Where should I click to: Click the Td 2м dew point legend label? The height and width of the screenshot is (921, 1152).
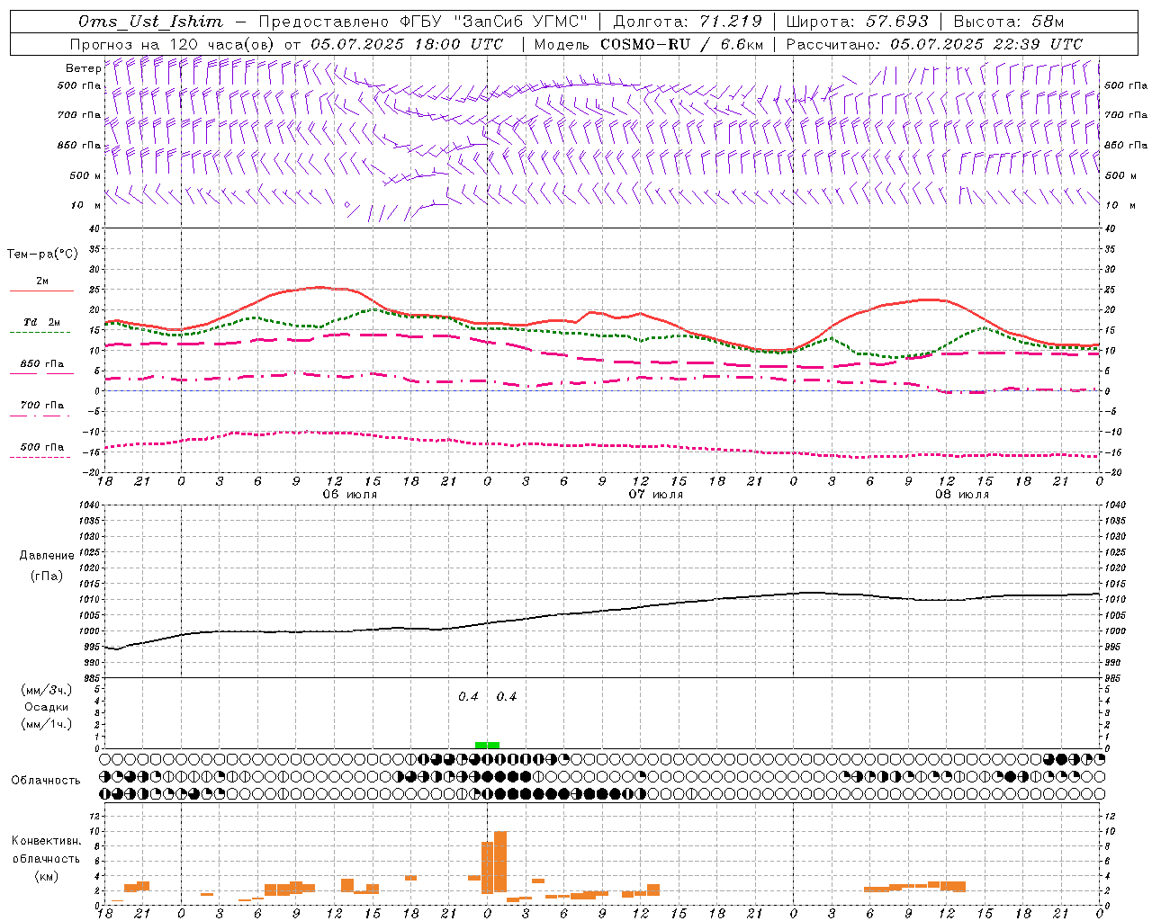pos(41,322)
